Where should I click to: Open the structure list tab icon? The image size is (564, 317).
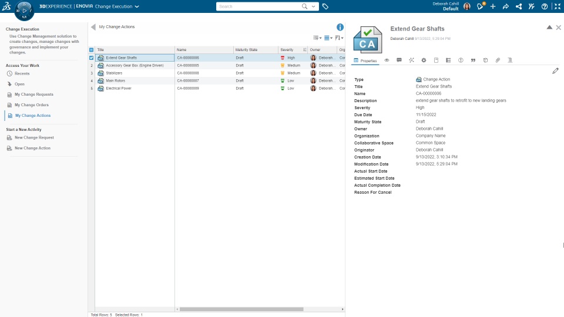(448, 60)
